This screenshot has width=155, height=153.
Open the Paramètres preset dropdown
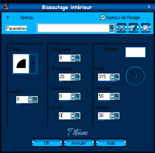tap(112, 28)
